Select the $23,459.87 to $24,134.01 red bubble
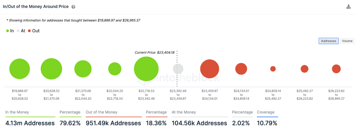This screenshot has height=133, width=356. click(x=210, y=69)
